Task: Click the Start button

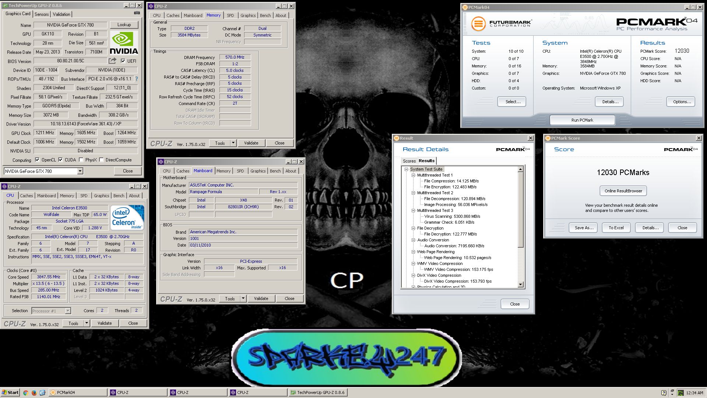Action: click(10, 392)
